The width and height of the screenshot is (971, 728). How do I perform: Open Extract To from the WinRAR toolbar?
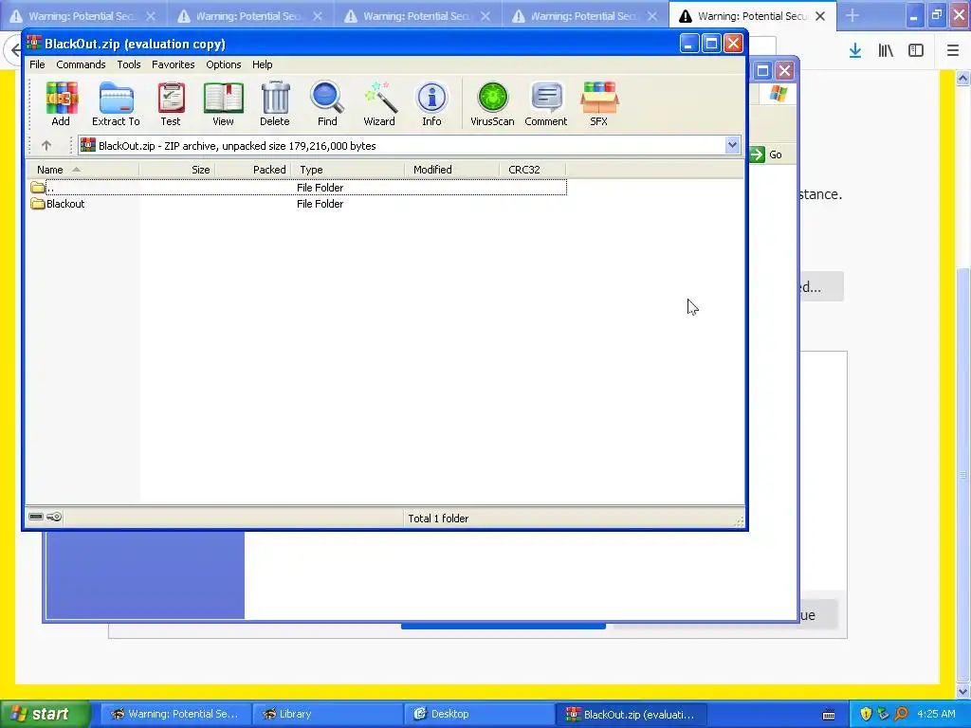click(x=116, y=103)
